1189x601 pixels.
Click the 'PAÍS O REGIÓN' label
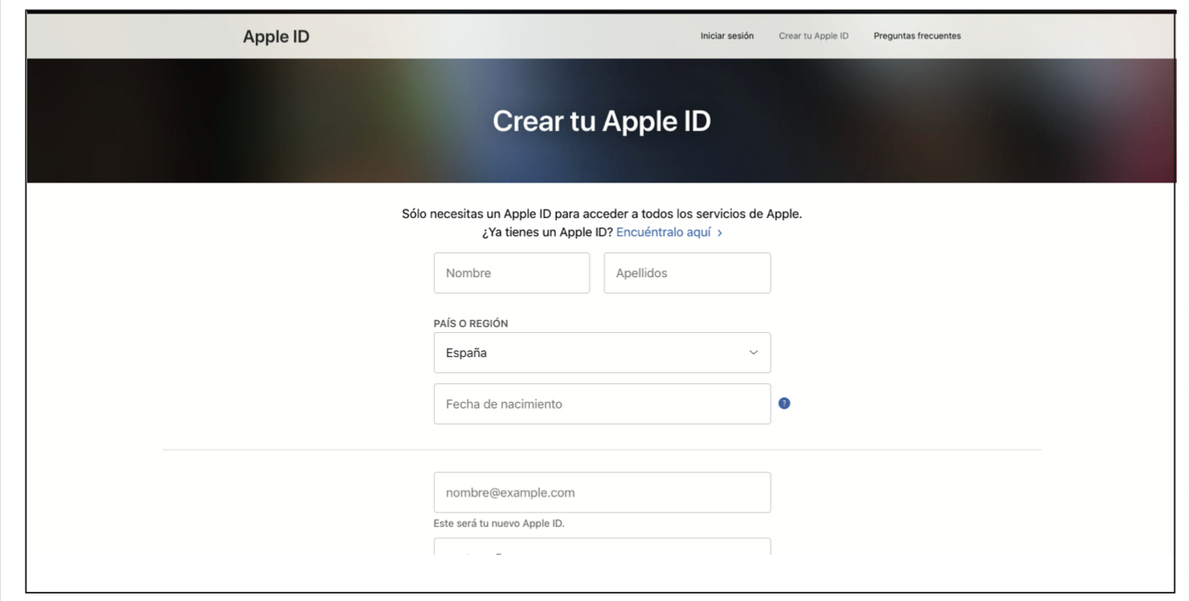(471, 324)
